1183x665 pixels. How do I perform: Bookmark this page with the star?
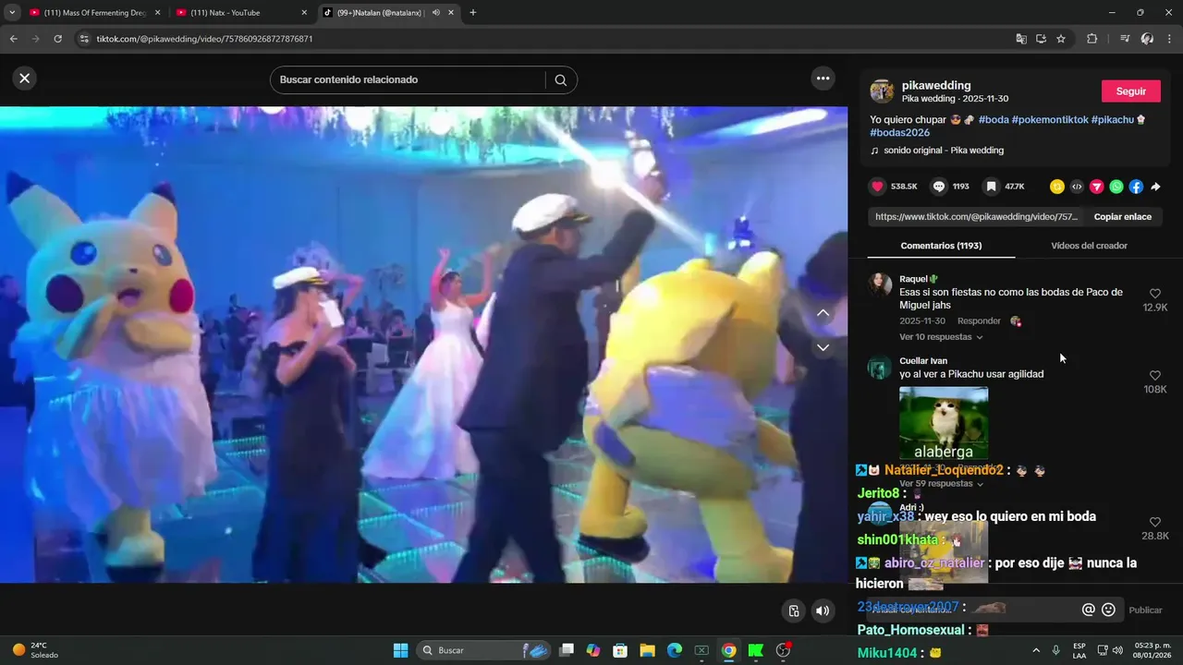pos(1061,39)
